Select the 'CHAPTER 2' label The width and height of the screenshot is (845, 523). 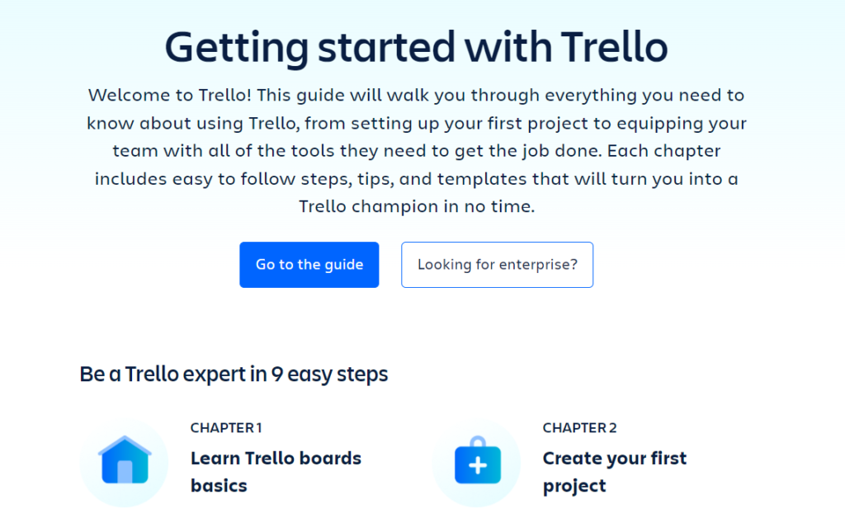[x=579, y=427]
